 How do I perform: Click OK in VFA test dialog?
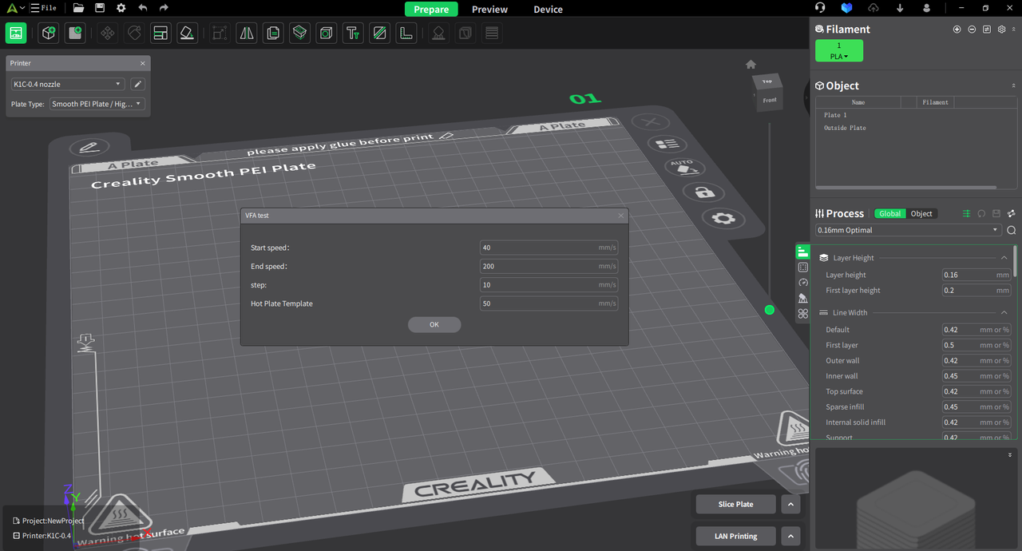434,324
